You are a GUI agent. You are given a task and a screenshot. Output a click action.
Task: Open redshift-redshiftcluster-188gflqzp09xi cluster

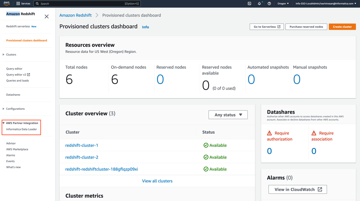pos(101,169)
